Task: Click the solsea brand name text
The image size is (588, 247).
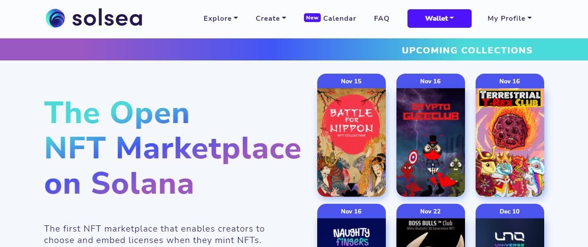Action: pos(107,19)
